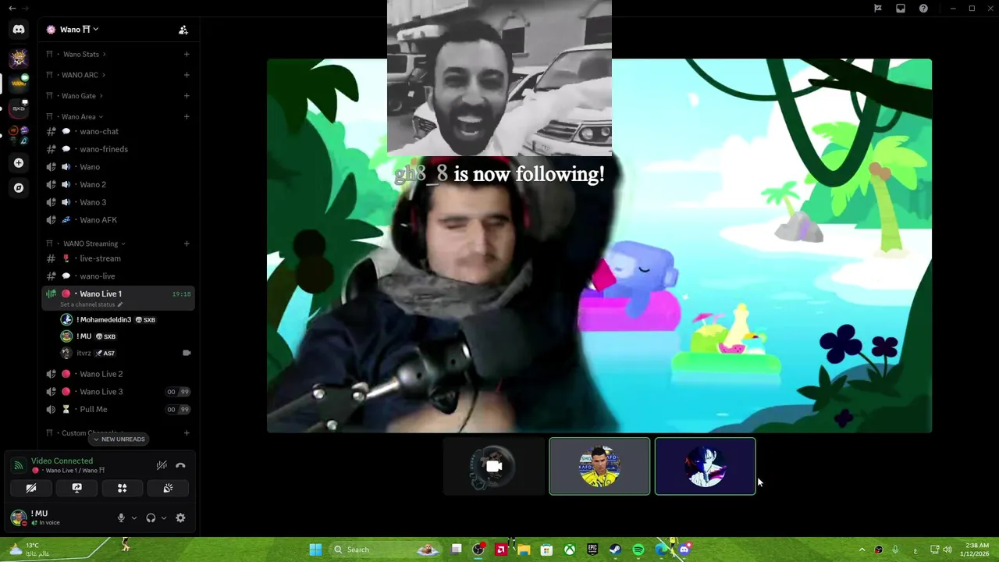Screen dimensions: 999x562
Task: Join the Wano AFK voice channel
Action: [118, 220]
